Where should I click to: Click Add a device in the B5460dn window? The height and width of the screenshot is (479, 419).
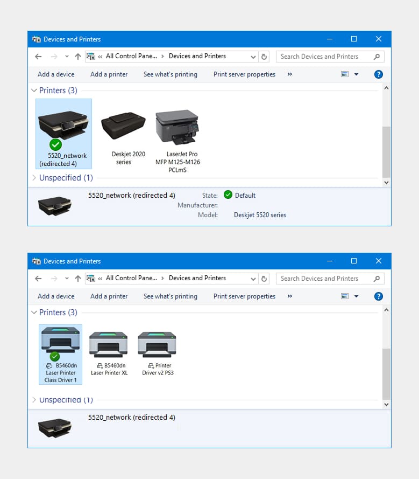pyautogui.click(x=56, y=296)
